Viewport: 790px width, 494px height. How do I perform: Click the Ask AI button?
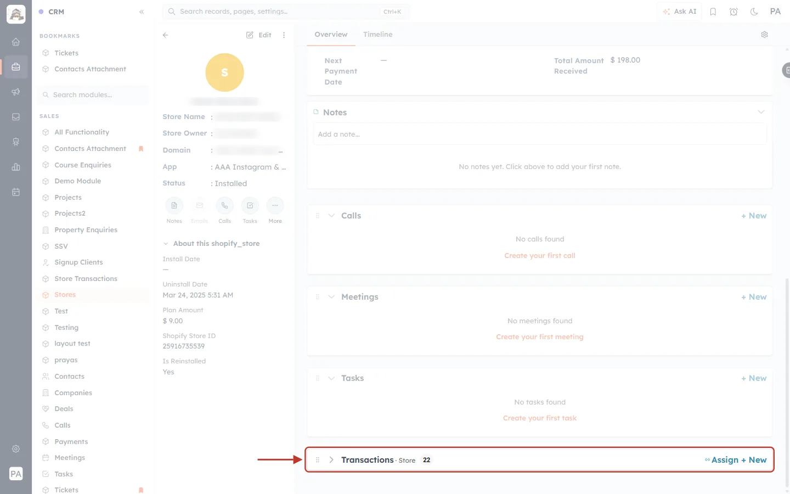(x=680, y=12)
